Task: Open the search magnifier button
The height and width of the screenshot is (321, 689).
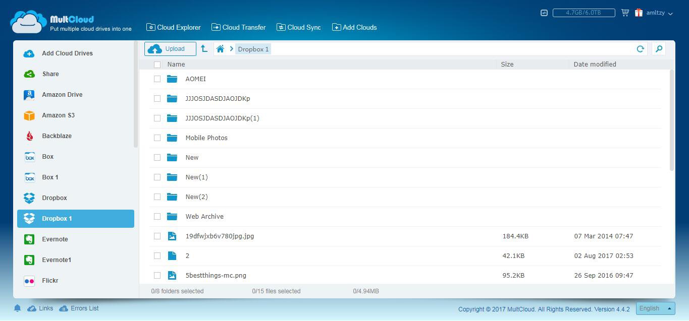Action: [659, 49]
